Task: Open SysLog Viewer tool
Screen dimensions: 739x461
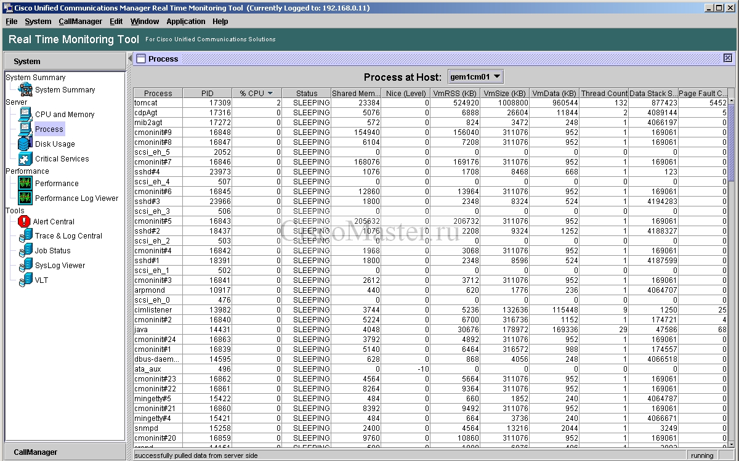Action: coord(60,265)
